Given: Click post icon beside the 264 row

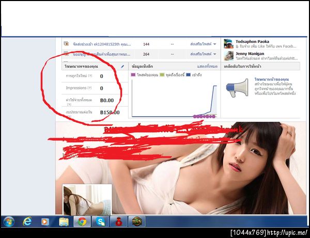Looking at the screenshot, I should (66, 54).
